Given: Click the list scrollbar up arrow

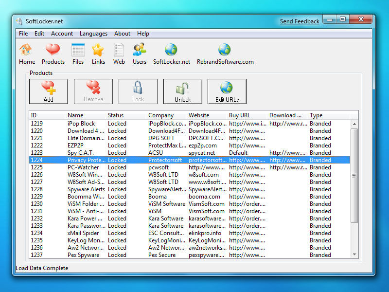Looking at the screenshot, I should point(354,124).
